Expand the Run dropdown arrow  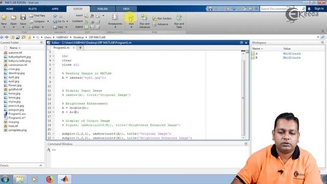pyautogui.click(x=131, y=27)
